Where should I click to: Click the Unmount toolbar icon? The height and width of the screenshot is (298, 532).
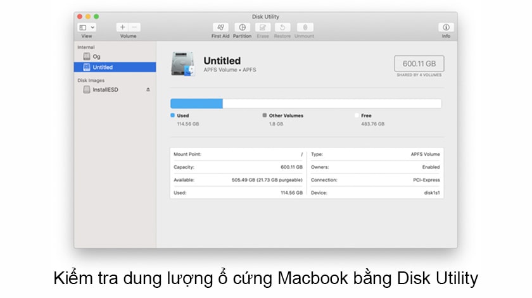click(305, 27)
